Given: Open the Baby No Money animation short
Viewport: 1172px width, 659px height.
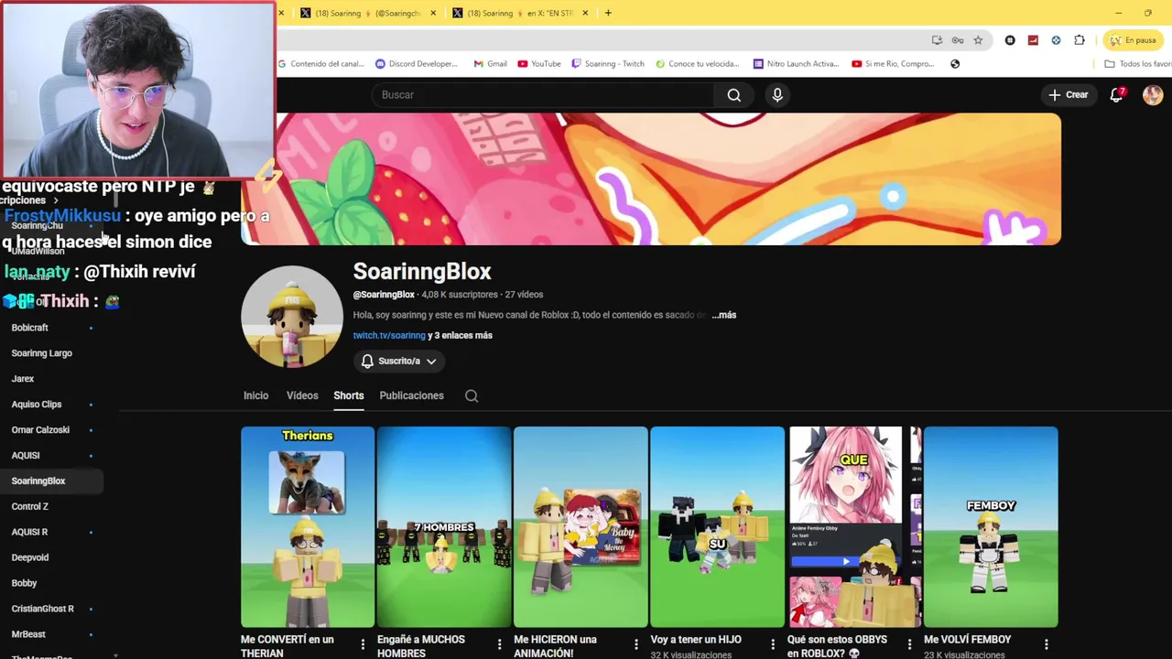Looking at the screenshot, I should pyautogui.click(x=581, y=527).
